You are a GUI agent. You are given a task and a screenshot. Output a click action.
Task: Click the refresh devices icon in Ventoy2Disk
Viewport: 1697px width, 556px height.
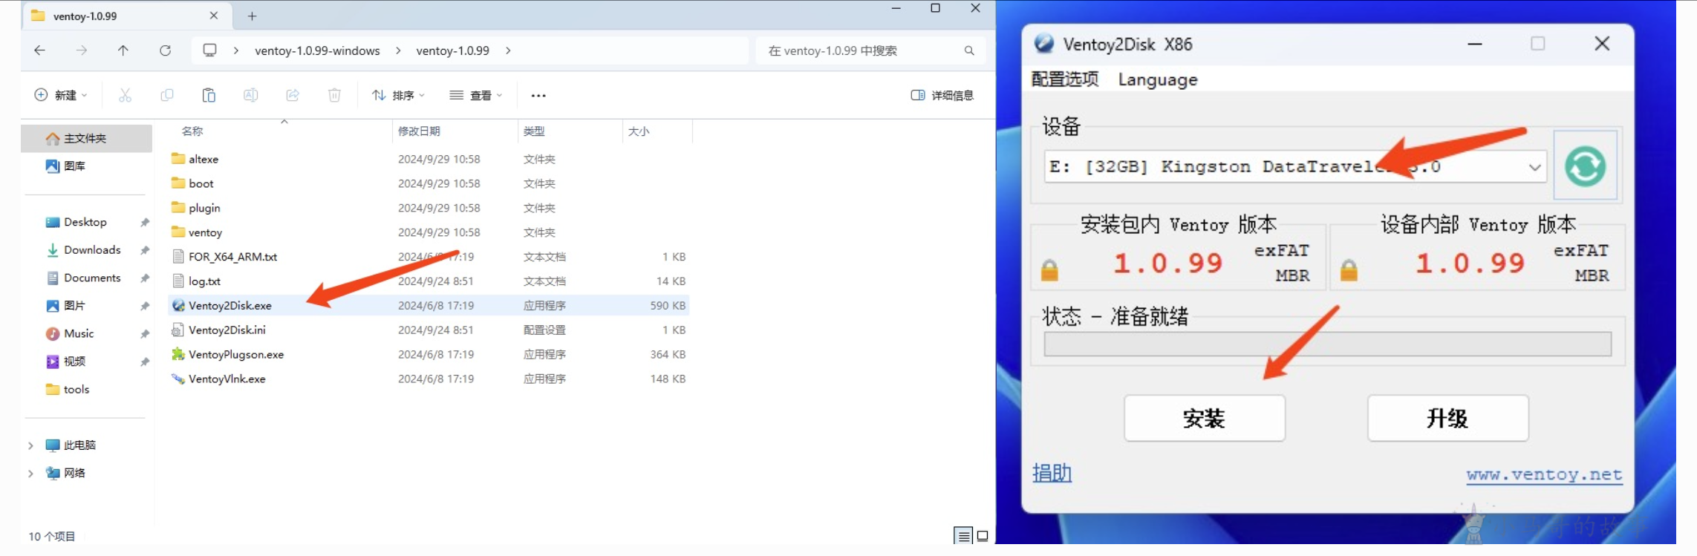[1586, 166]
